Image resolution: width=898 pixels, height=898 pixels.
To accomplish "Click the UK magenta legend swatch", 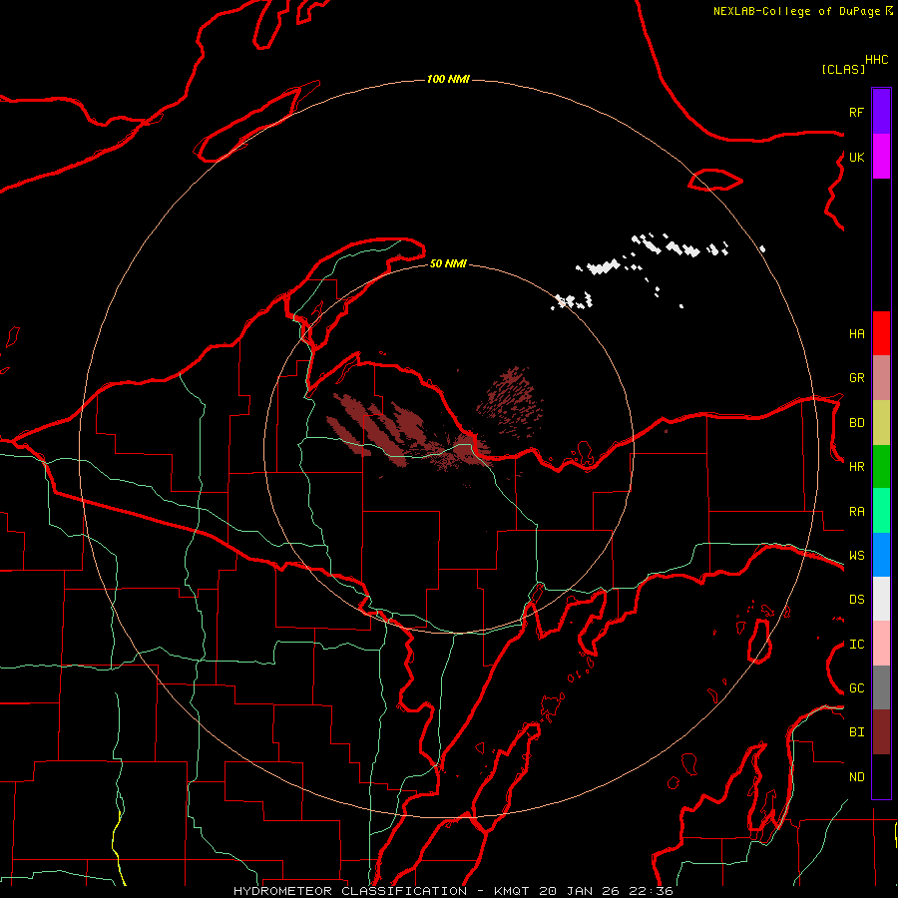I will [x=881, y=157].
